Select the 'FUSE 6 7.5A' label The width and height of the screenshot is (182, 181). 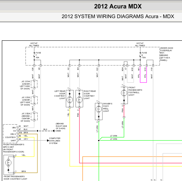click(x=144, y=55)
